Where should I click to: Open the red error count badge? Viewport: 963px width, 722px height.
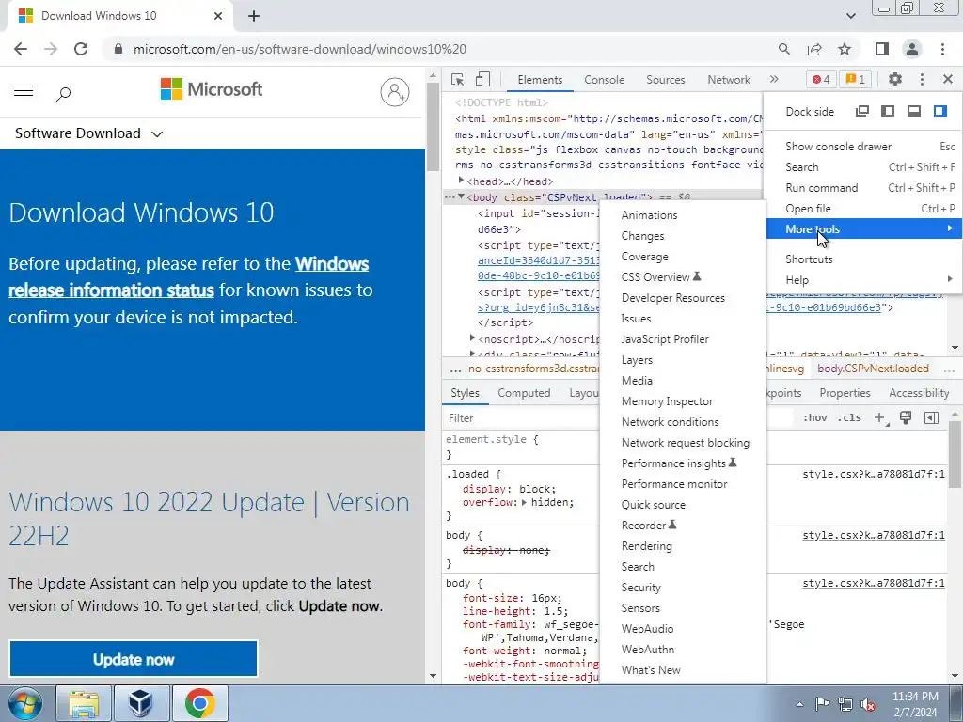point(821,79)
